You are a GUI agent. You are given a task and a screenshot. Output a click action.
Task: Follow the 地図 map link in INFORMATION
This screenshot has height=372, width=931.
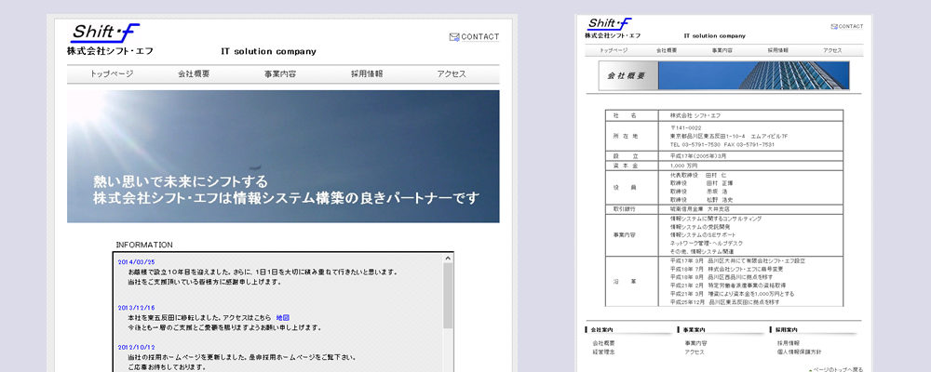[x=283, y=318]
